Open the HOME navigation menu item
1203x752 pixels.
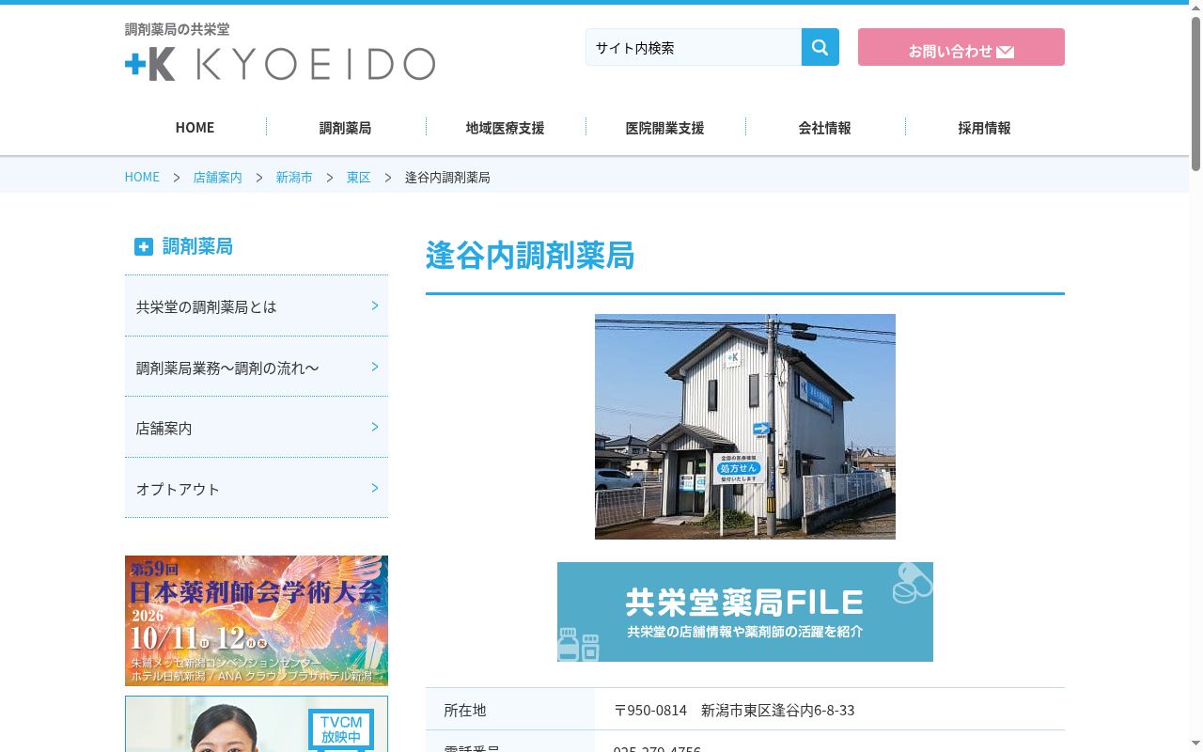pos(195,128)
